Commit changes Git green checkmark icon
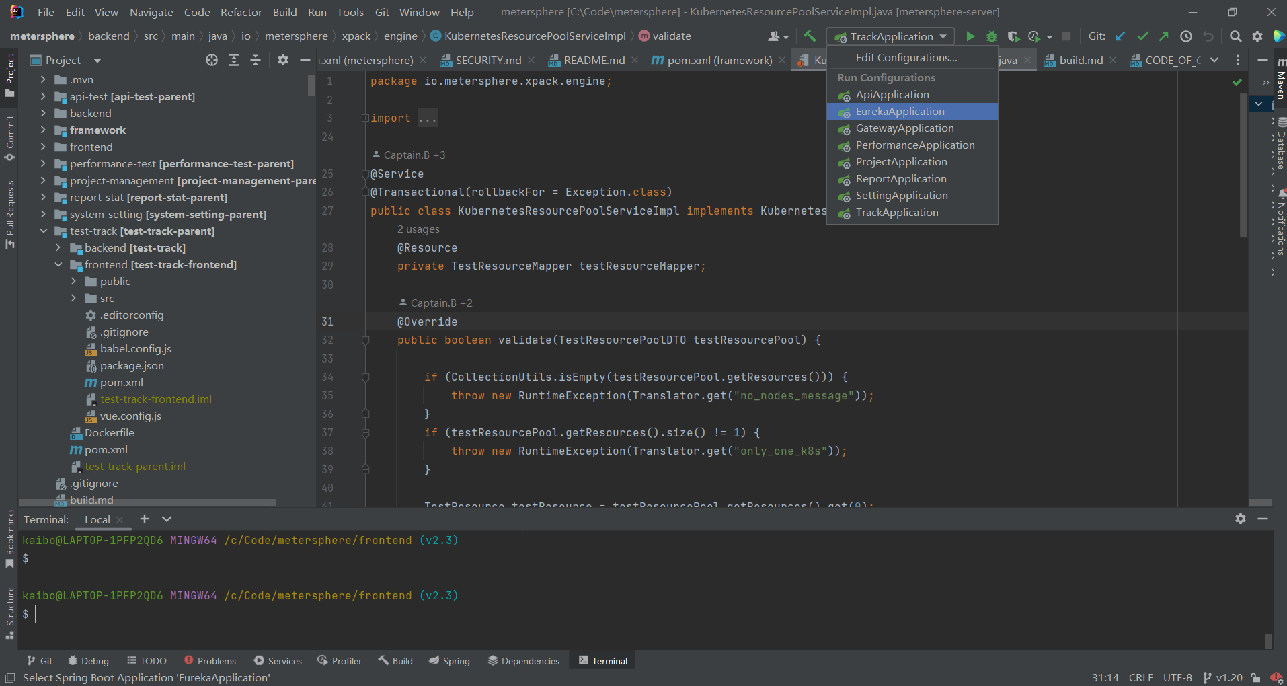1287x686 pixels. [x=1142, y=36]
